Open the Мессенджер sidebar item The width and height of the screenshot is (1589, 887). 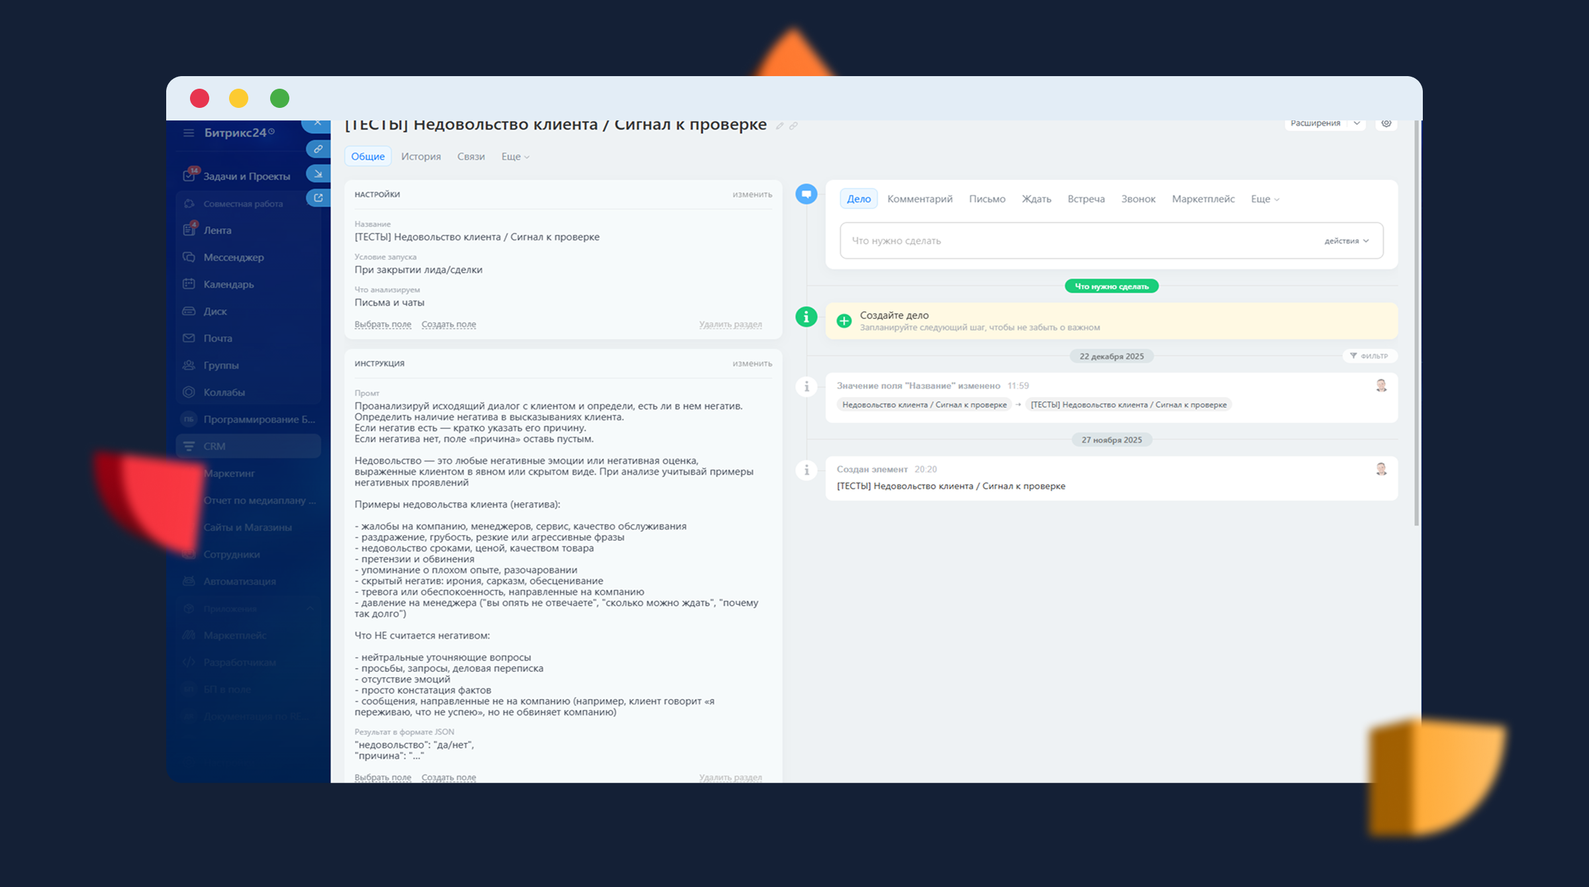coord(233,257)
